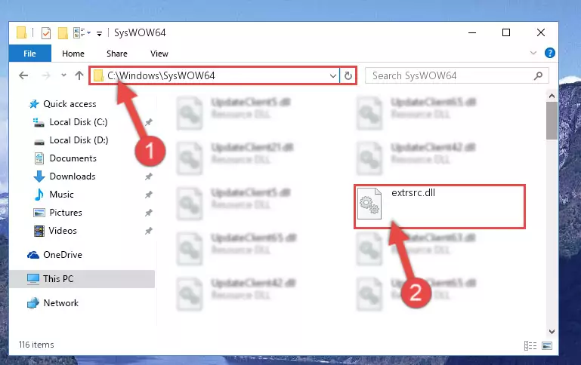Screen dimensions: 581x365
Task: Minimize the SysWOW64 window
Action: click(x=472, y=32)
